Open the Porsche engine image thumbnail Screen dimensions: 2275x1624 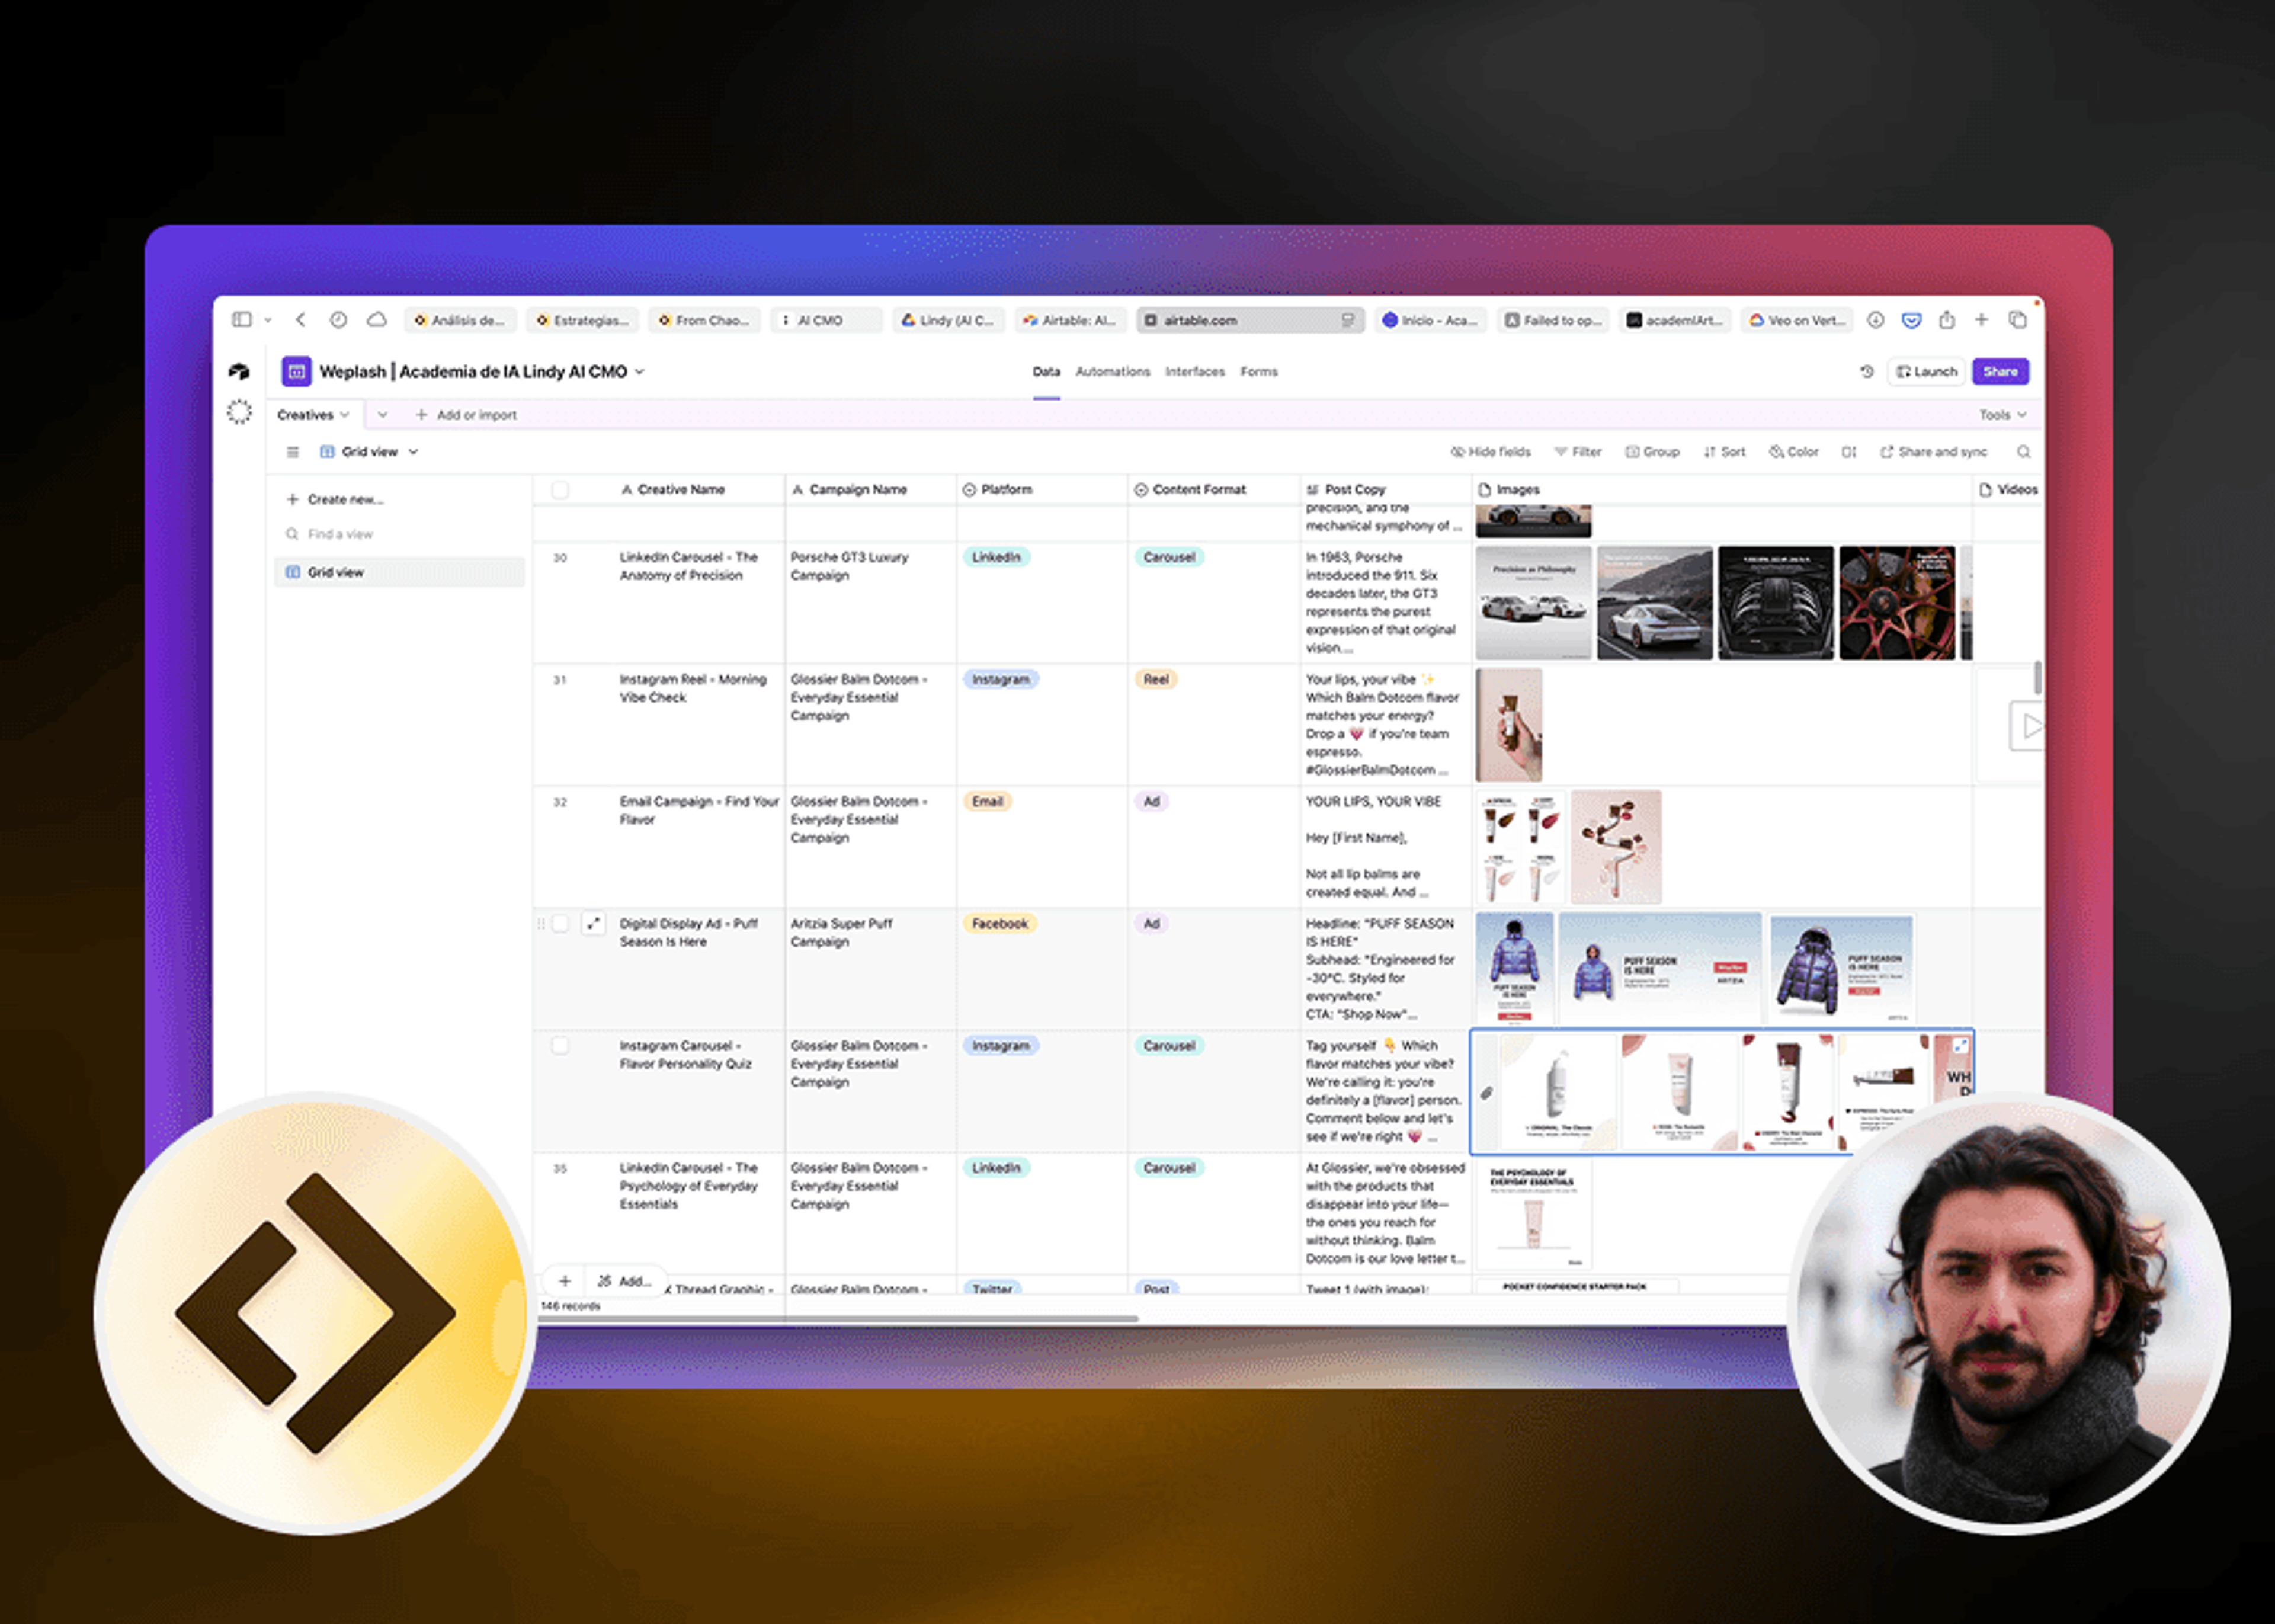(x=1775, y=603)
